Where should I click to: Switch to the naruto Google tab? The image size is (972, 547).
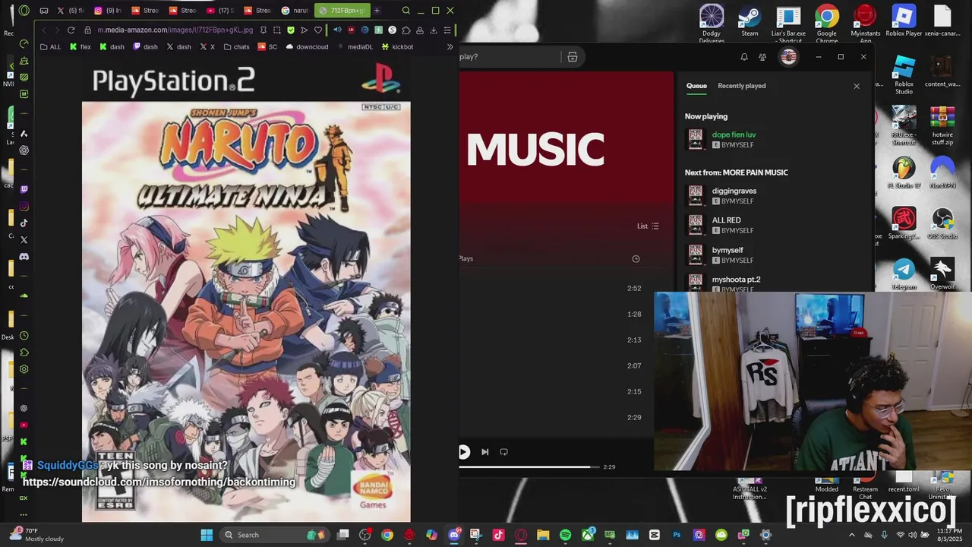click(295, 11)
